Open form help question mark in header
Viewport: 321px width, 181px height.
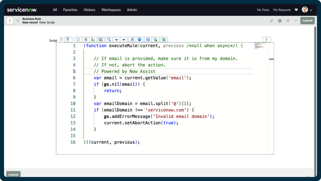point(280,20)
